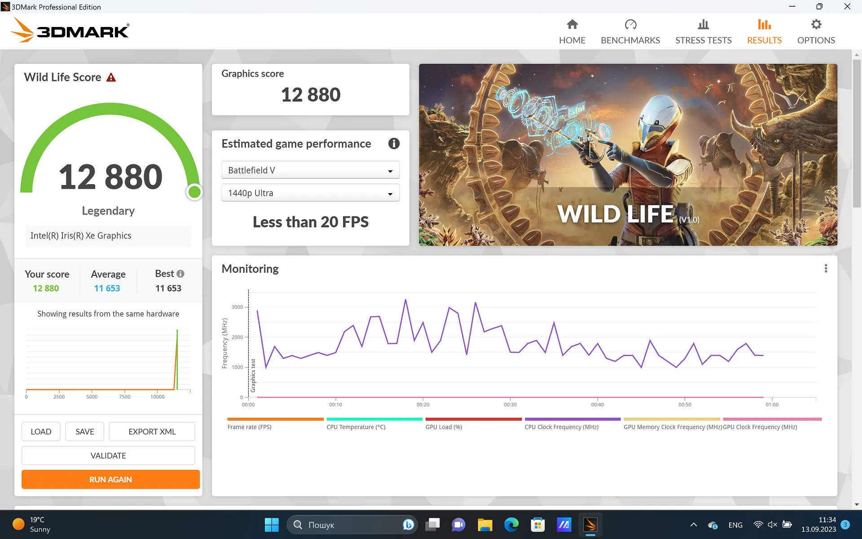Expand the Battlefield V game dropdown

[x=310, y=170]
